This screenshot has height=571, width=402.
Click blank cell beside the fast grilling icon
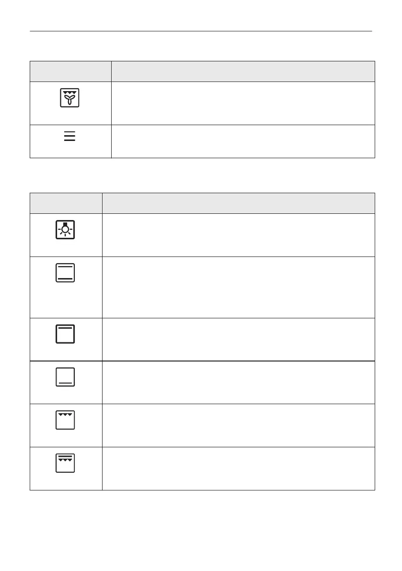tap(238, 468)
